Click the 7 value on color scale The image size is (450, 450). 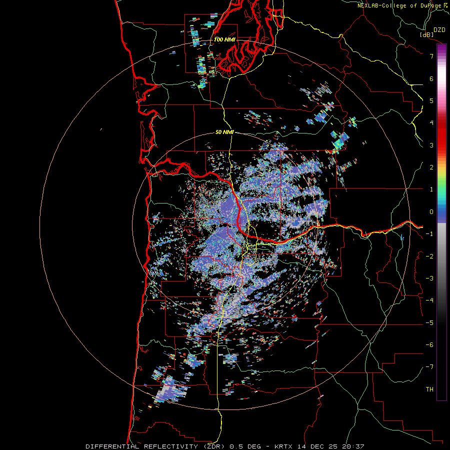[431, 56]
